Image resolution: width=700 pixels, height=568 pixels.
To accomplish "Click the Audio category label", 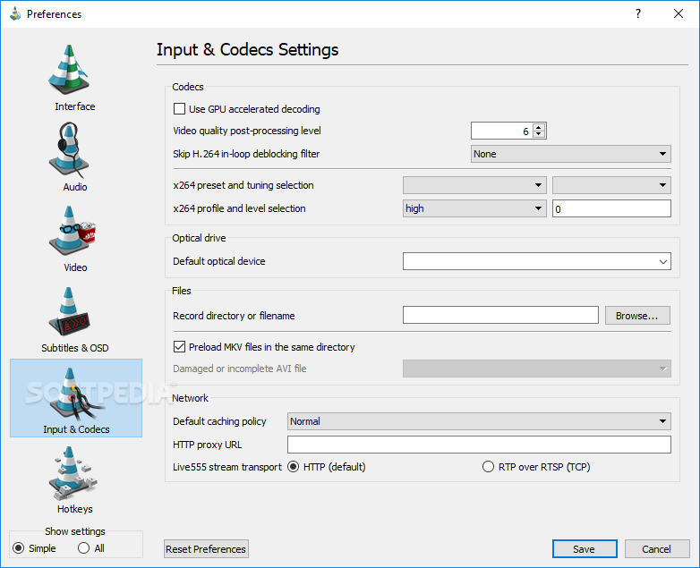I will click(75, 187).
